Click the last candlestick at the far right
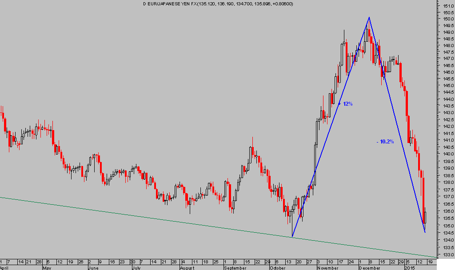This screenshot has height=270, width=455. tap(425, 217)
